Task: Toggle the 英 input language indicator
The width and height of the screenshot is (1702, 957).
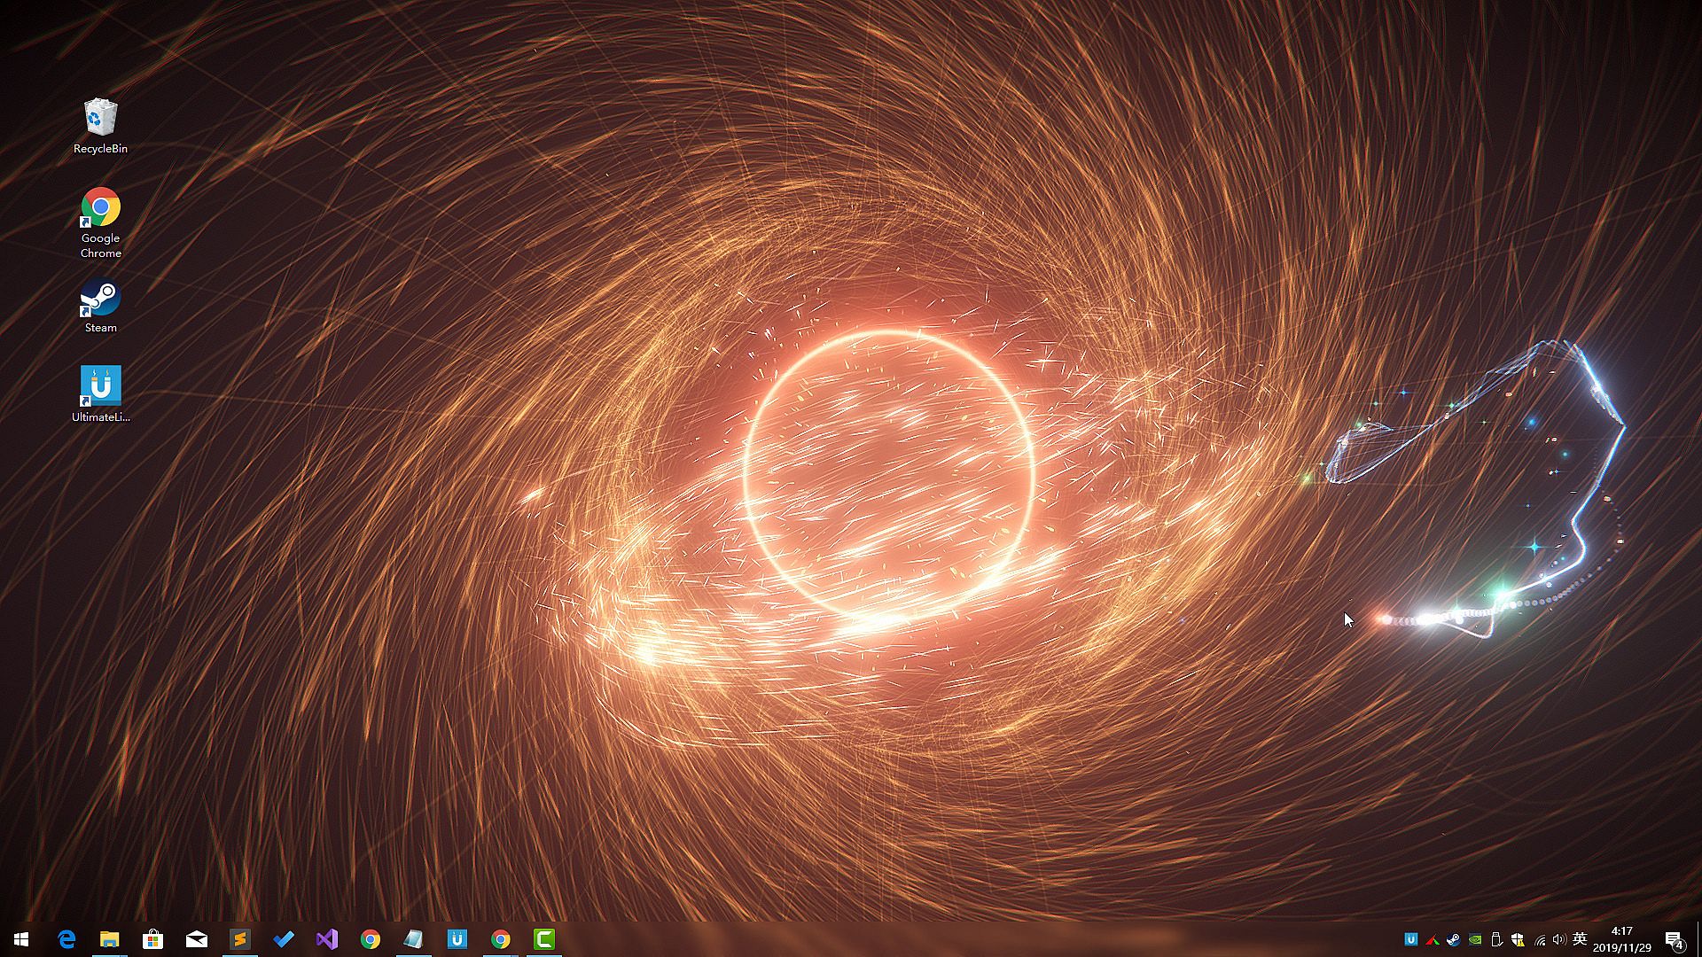Action: coord(1580,939)
